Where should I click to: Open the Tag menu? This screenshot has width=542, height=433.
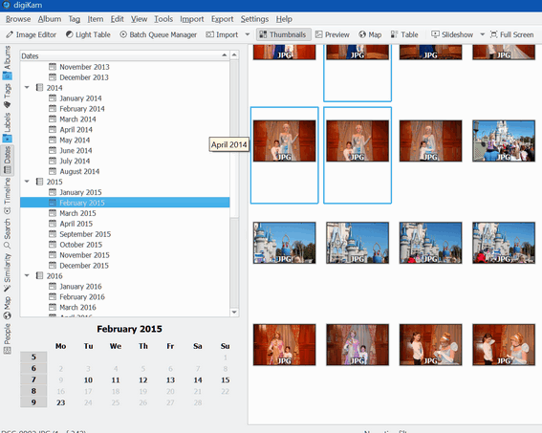click(x=75, y=19)
